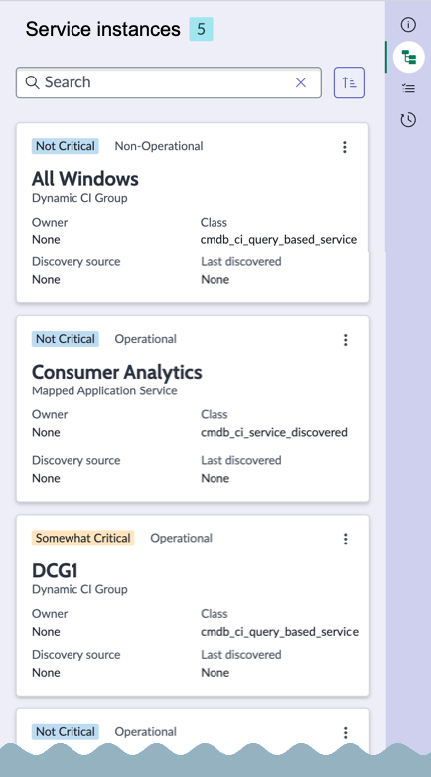Click the magnifier icon in search box
This screenshot has width=431, height=777.
[x=32, y=82]
